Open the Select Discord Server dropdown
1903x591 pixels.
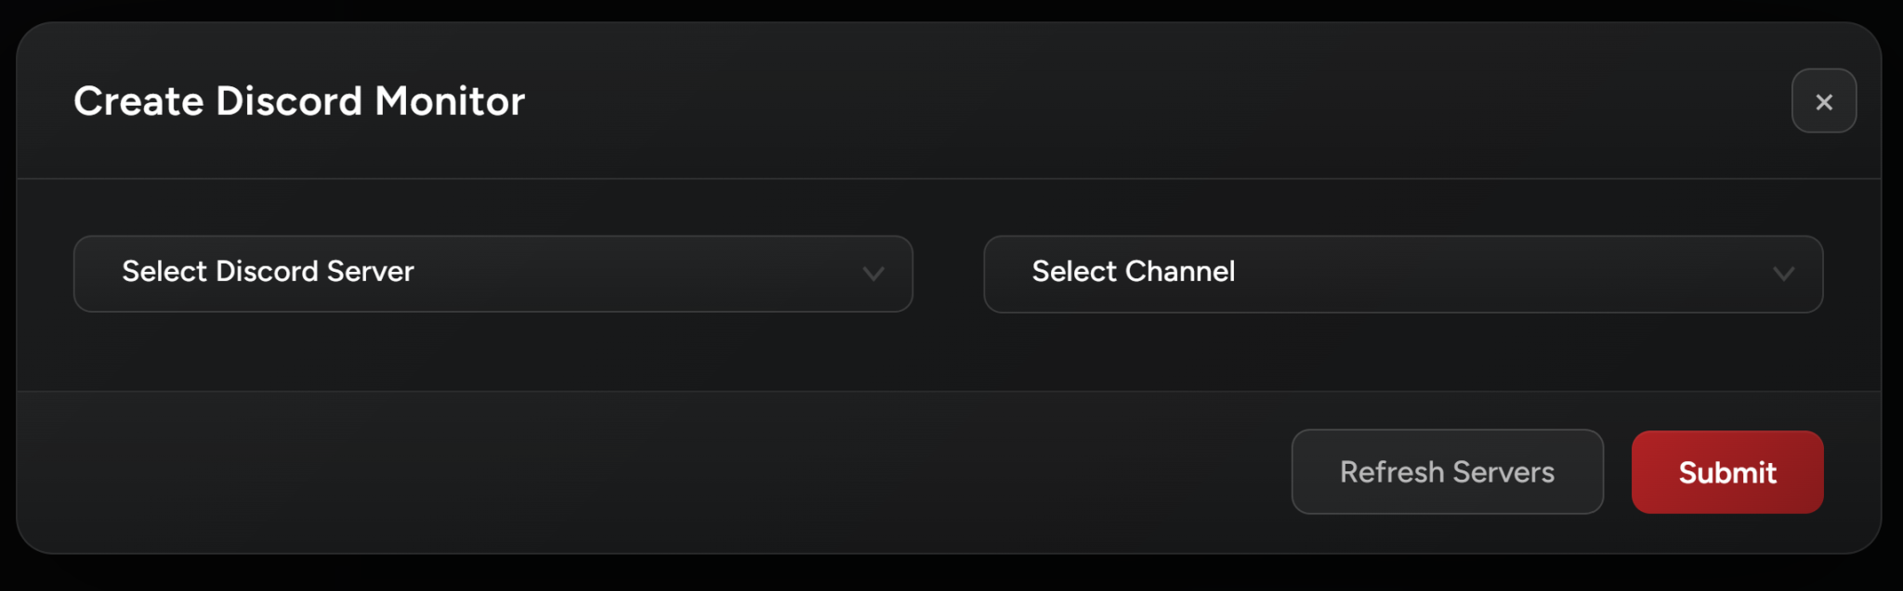tap(492, 274)
